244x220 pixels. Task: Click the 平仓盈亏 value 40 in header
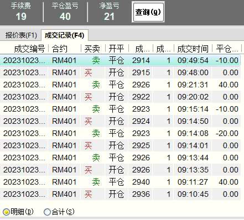(65, 17)
